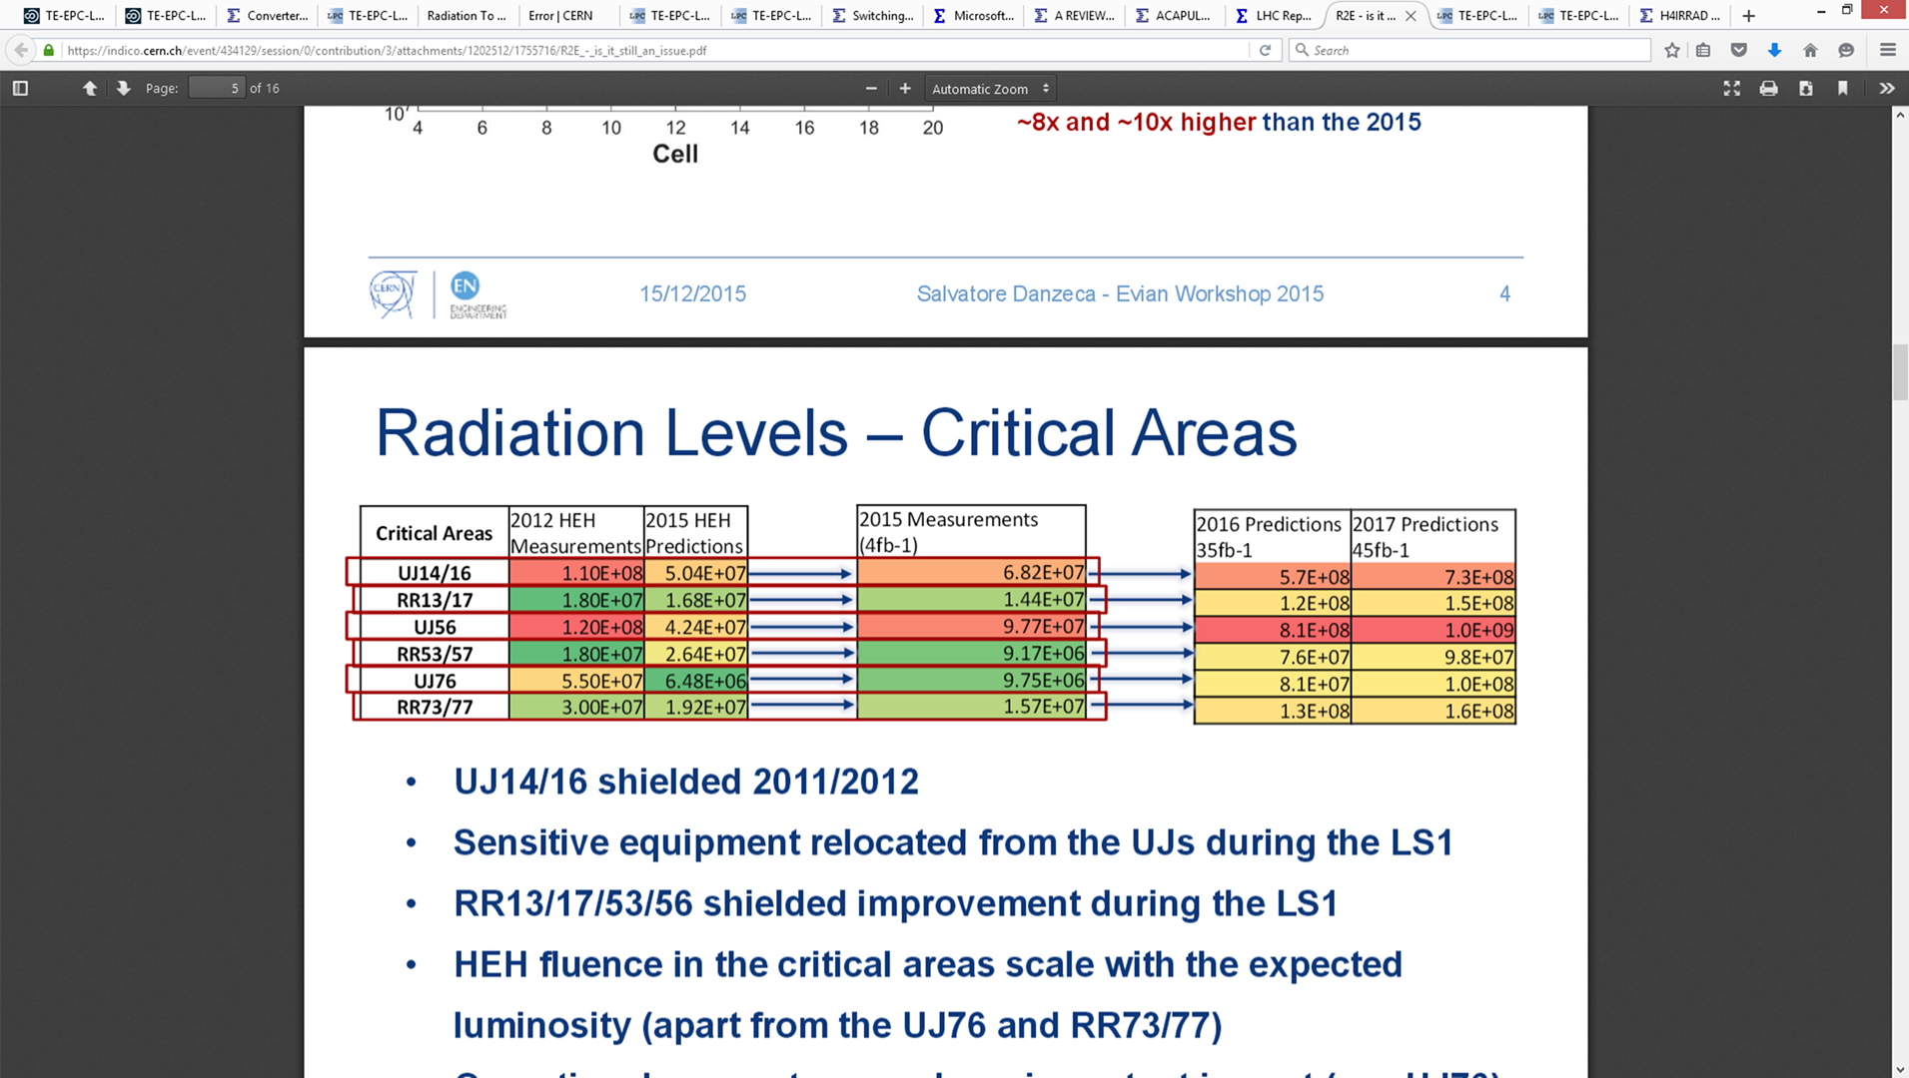
Task: Switch PDF to presentation mode
Action: 1732,88
